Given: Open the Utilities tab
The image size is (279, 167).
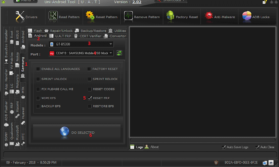Looking at the screenshot, I should click(x=117, y=30).
